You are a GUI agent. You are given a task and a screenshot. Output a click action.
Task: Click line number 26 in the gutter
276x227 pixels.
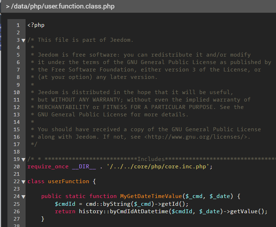tap(16, 211)
